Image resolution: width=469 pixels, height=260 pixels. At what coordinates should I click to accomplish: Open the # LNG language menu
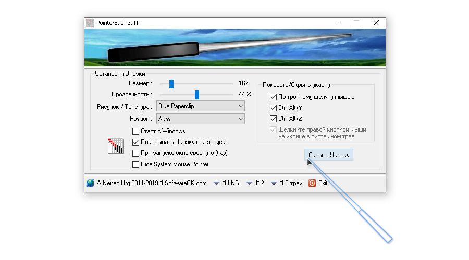point(227,183)
